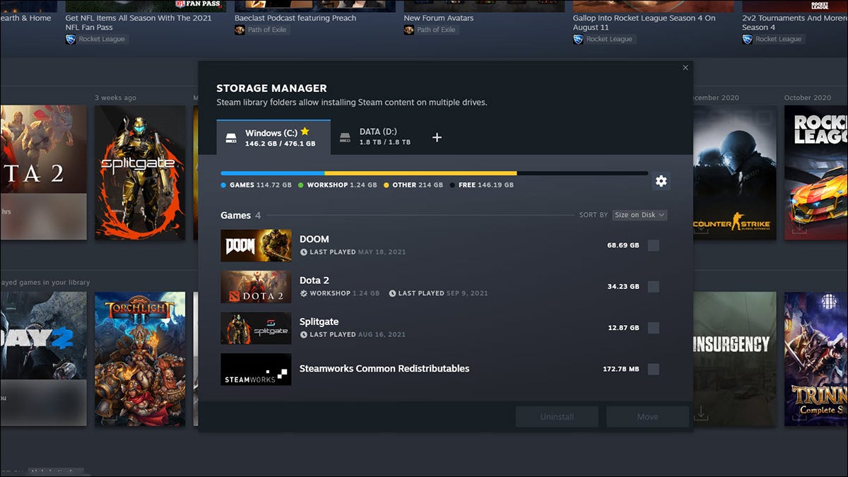Image resolution: width=848 pixels, height=477 pixels.
Task: Select the Windows (C:) drive tab
Action: (x=273, y=137)
